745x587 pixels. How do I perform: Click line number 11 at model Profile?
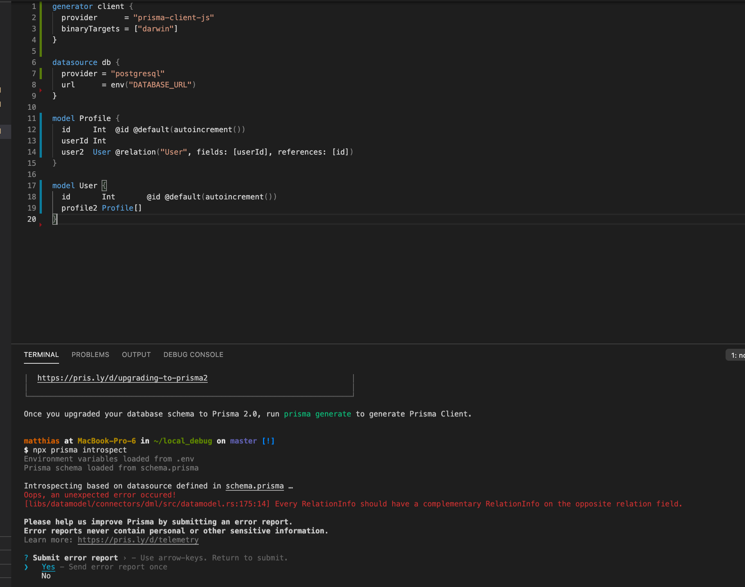coord(32,118)
